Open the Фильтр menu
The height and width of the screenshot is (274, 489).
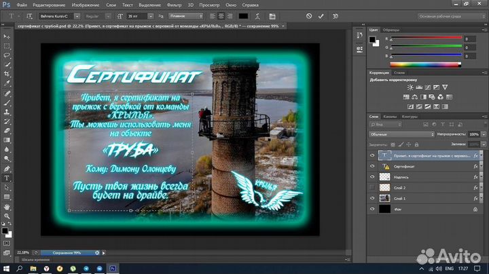[x=174, y=5]
